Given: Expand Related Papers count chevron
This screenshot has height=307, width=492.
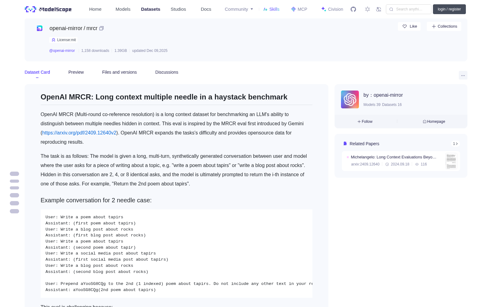Looking at the screenshot, I should click(x=455, y=144).
